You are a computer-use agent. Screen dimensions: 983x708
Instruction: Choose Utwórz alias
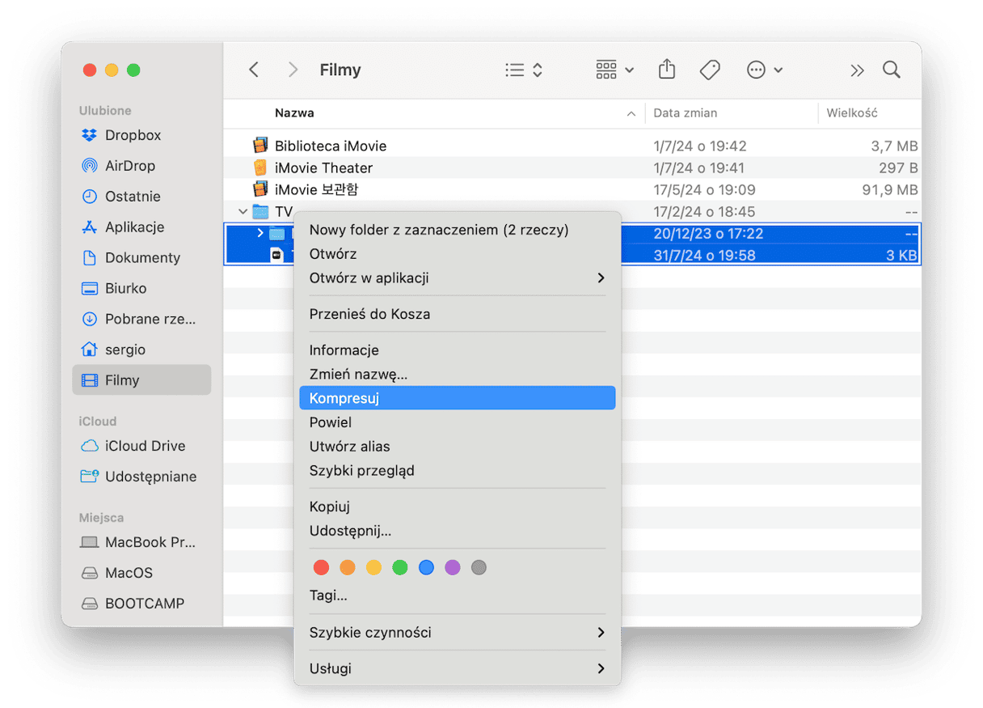pyautogui.click(x=458, y=447)
